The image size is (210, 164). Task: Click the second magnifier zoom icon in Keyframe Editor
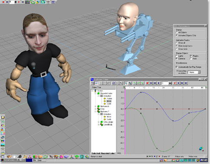(x=130, y=83)
